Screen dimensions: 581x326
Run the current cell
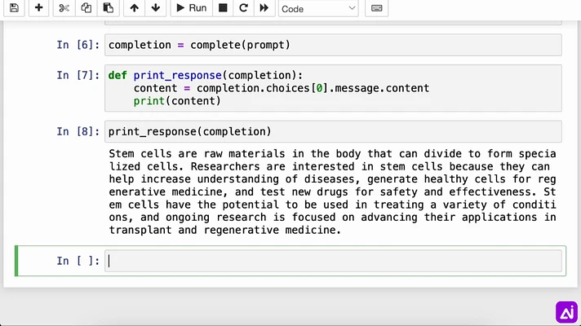191,8
